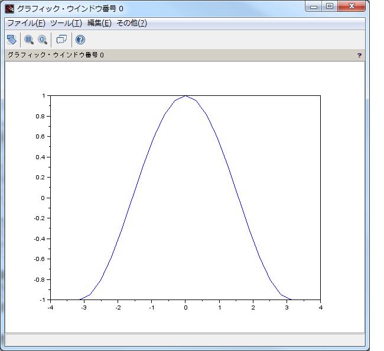Image resolution: width=384 pixels, height=351 pixels.
Task: Click the y-axis label -0.8
Action: [x=40, y=280]
